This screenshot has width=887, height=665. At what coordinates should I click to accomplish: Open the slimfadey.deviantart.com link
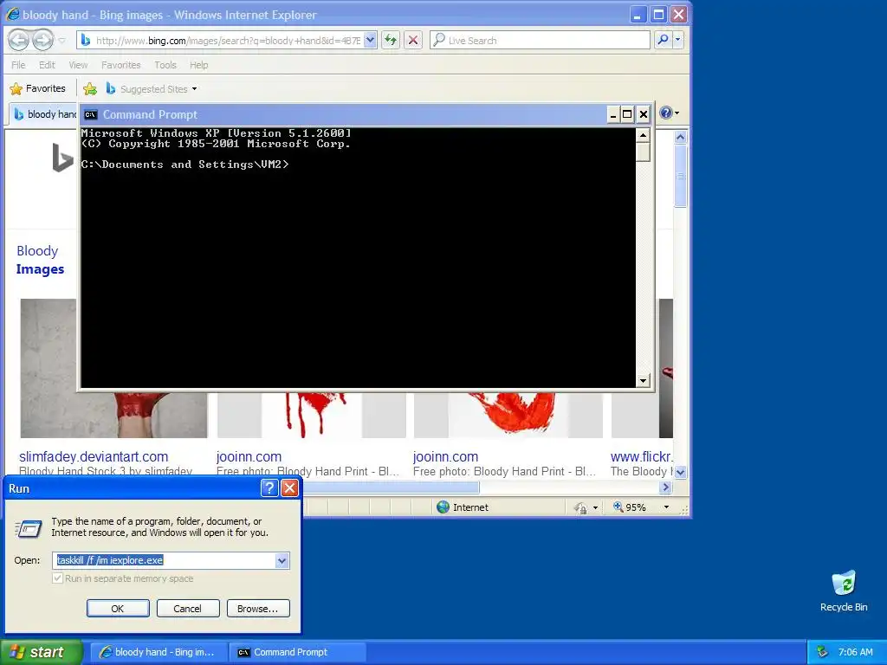coord(94,456)
